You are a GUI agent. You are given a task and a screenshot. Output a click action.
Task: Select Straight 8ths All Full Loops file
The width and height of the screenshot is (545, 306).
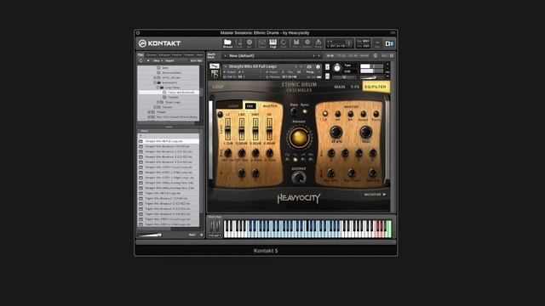point(169,141)
